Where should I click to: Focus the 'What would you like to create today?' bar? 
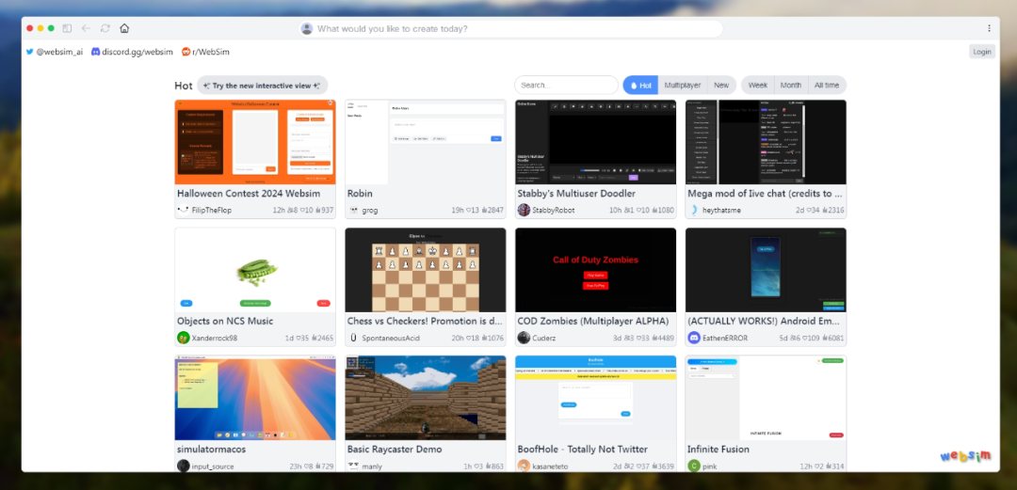pos(511,28)
